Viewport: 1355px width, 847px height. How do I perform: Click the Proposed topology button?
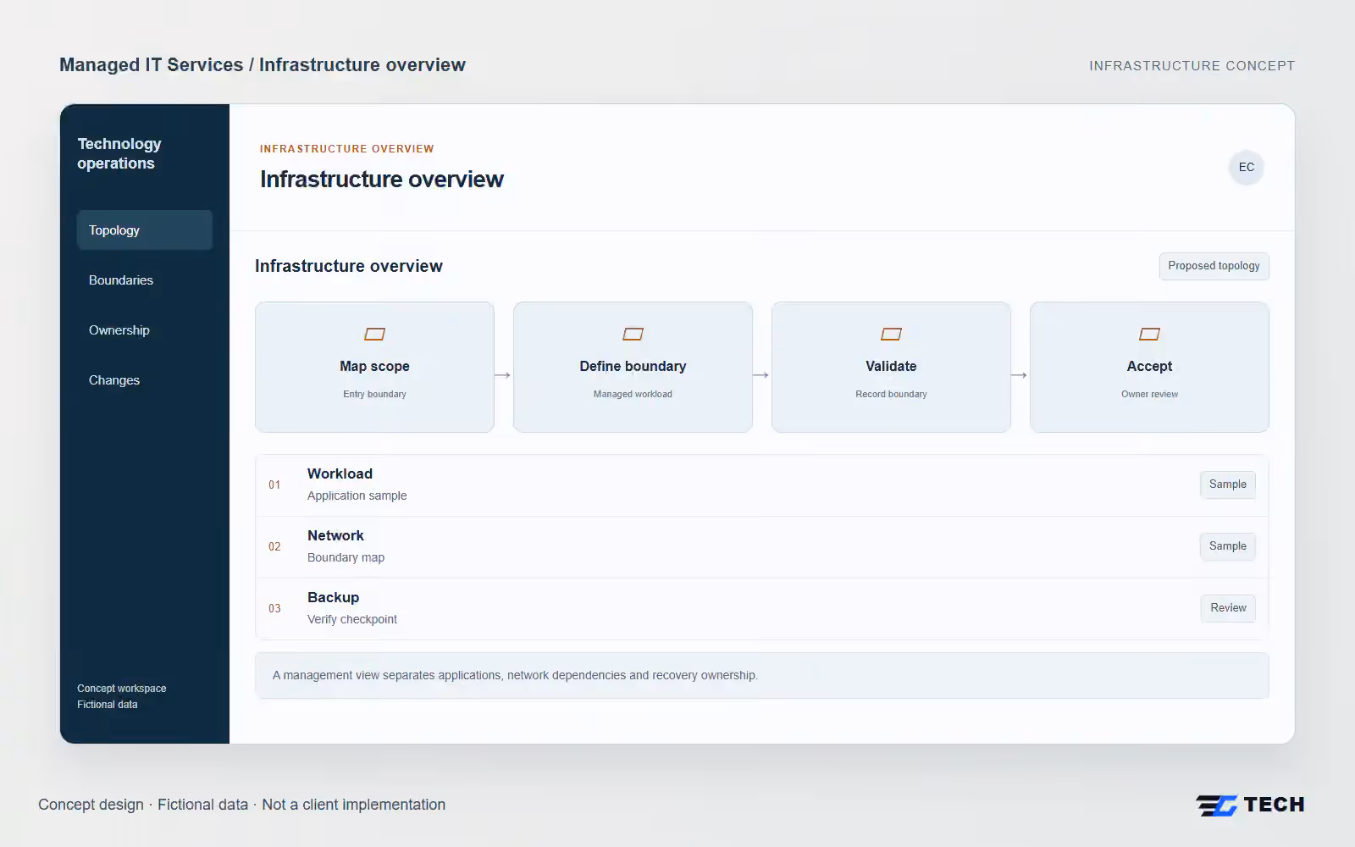(x=1214, y=266)
